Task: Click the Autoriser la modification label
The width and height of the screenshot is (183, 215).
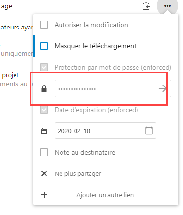Action: [91, 25]
